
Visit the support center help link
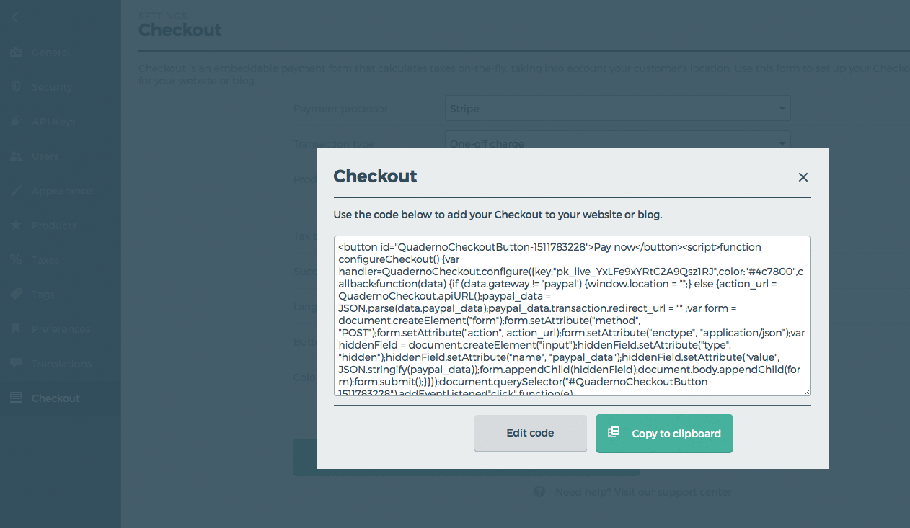click(642, 492)
